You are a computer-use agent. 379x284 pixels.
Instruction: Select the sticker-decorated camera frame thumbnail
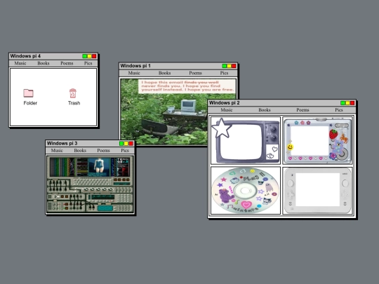coord(317,140)
